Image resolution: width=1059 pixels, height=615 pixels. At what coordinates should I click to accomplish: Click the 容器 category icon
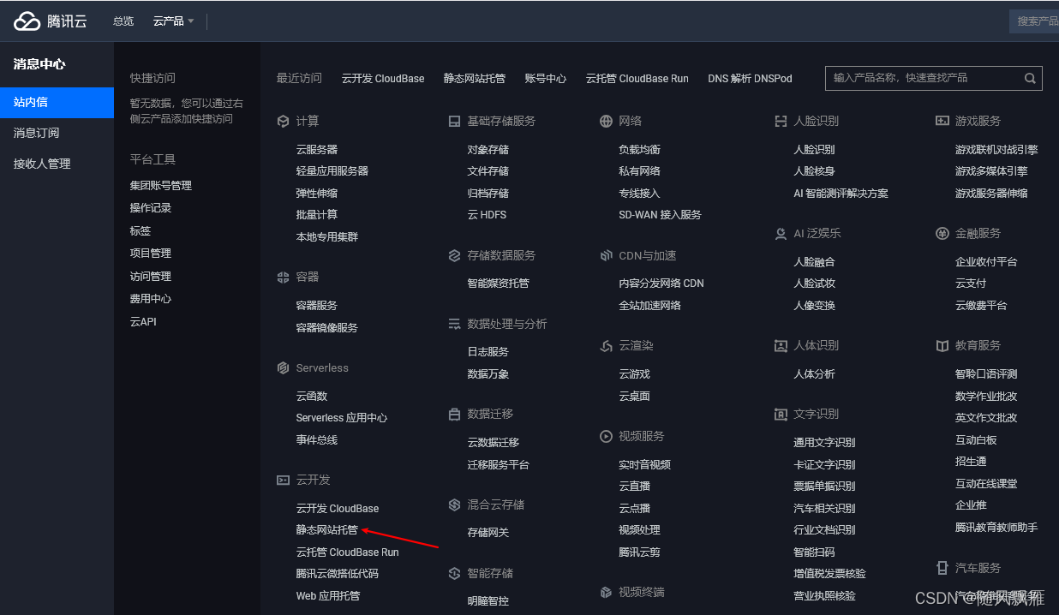tap(284, 278)
